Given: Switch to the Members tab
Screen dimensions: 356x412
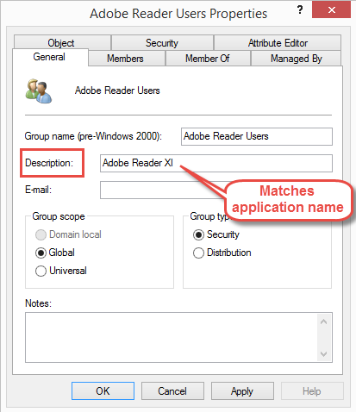Looking at the screenshot, I should point(127,59).
